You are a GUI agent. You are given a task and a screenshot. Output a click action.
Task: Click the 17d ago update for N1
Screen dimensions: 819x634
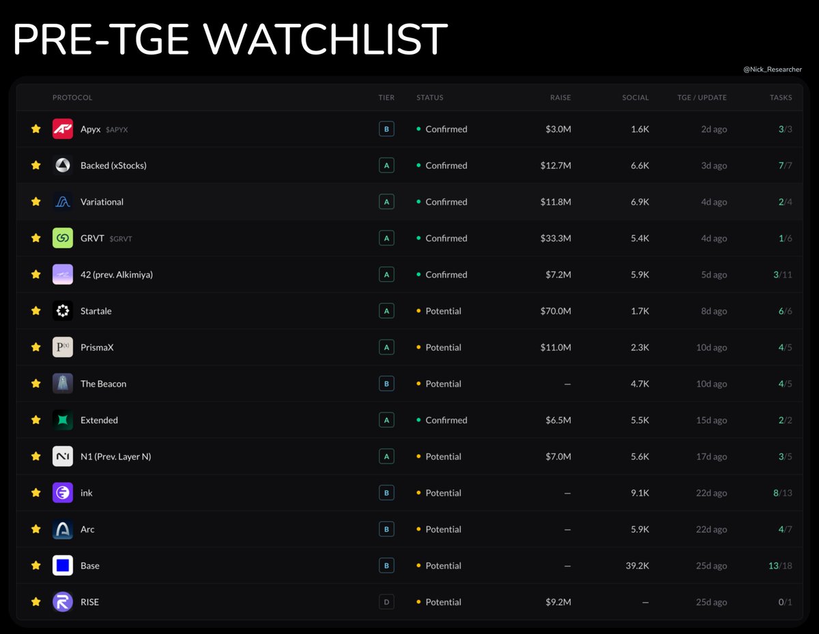click(x=712, y=457)
